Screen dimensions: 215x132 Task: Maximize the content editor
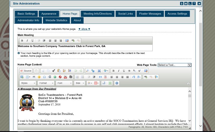[x=110, y=83]
